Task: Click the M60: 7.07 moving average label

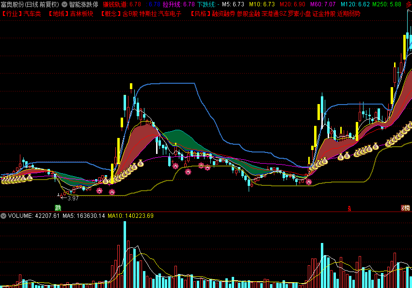Action: [x=323, y=4]
